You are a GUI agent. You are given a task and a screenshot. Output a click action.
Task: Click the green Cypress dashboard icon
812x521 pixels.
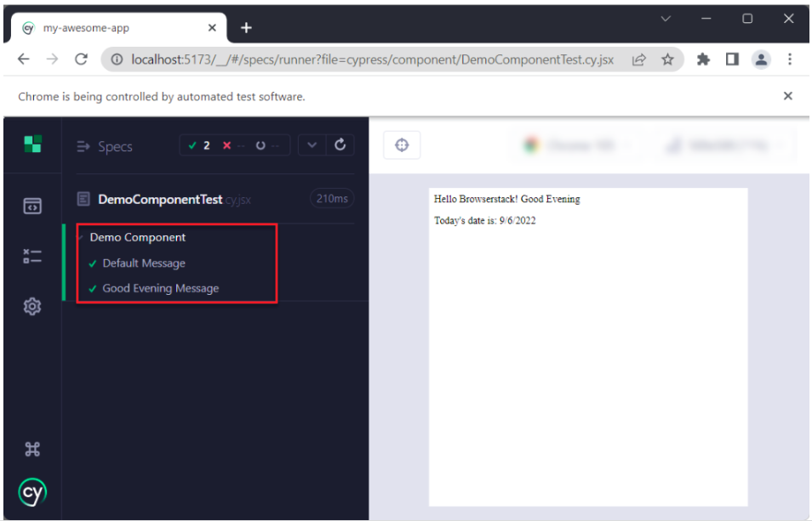32,144
